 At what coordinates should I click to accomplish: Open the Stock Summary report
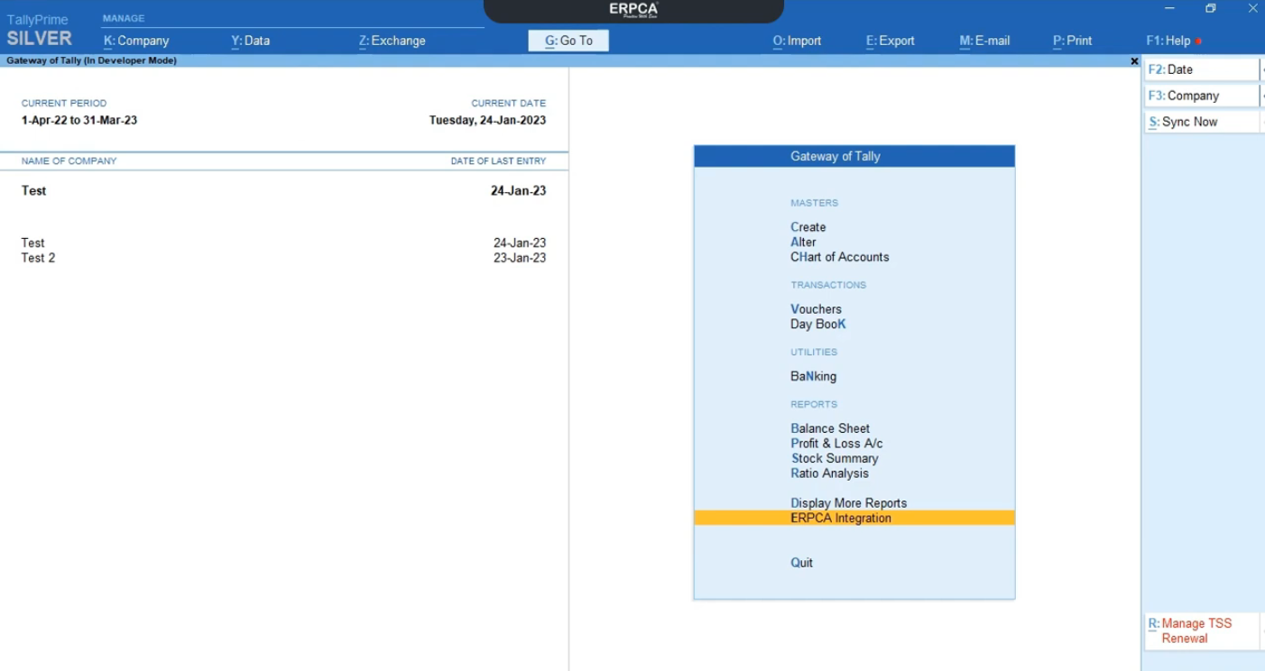click(x=835, y=458)
